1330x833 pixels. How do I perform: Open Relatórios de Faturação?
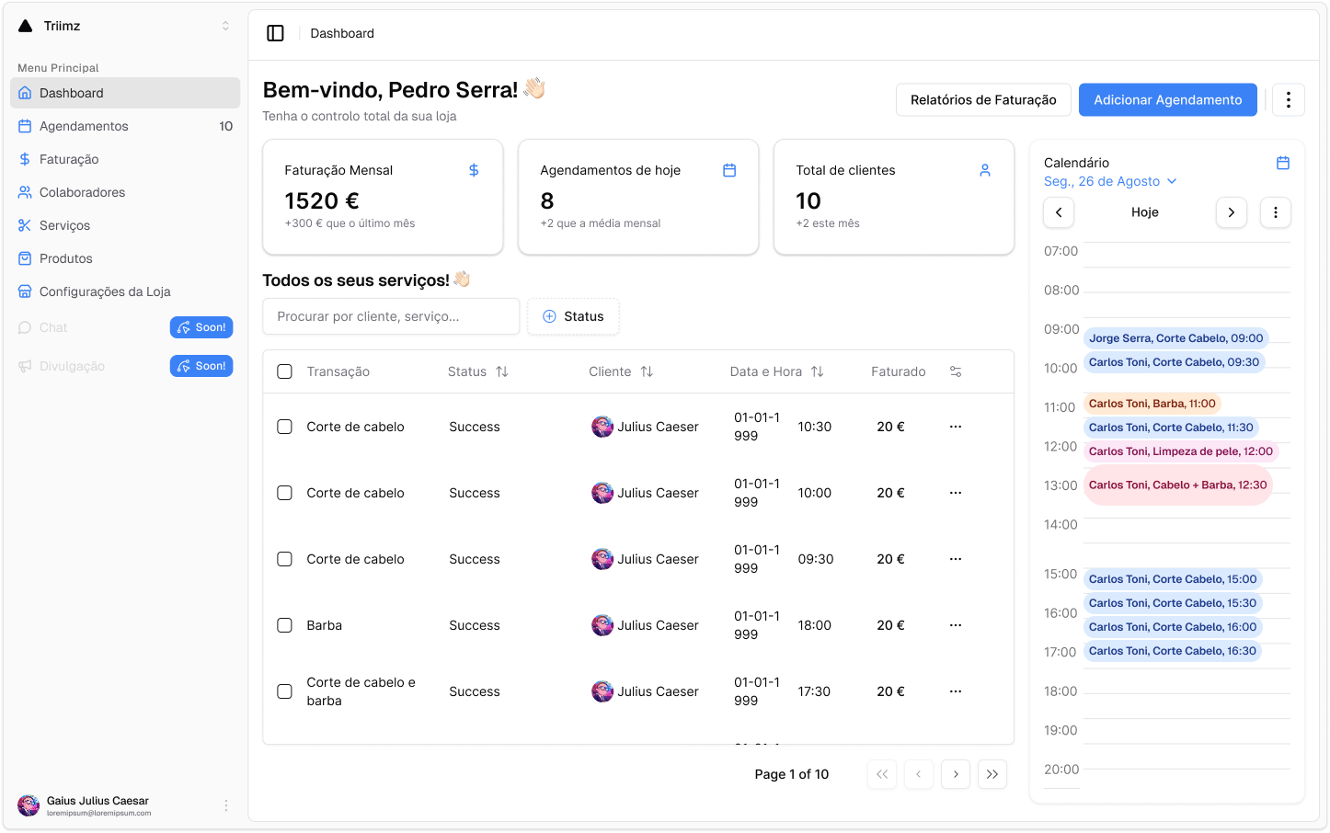982,100
